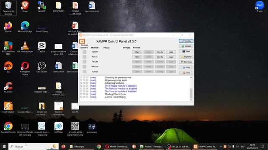Open Chrome from the taskbar
Image resolution: width=268 pixels, height=150 pixels.
pos(99,146)
